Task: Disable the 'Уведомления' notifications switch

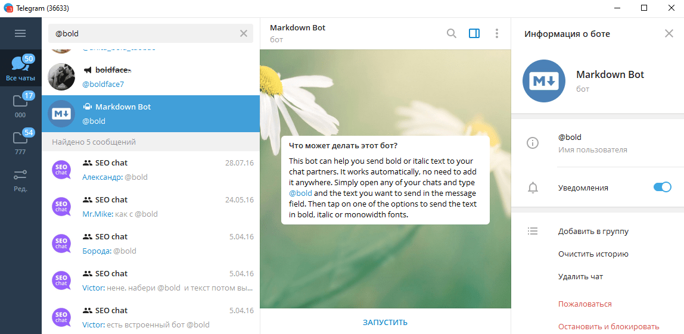Action: (x=662, y=188)
